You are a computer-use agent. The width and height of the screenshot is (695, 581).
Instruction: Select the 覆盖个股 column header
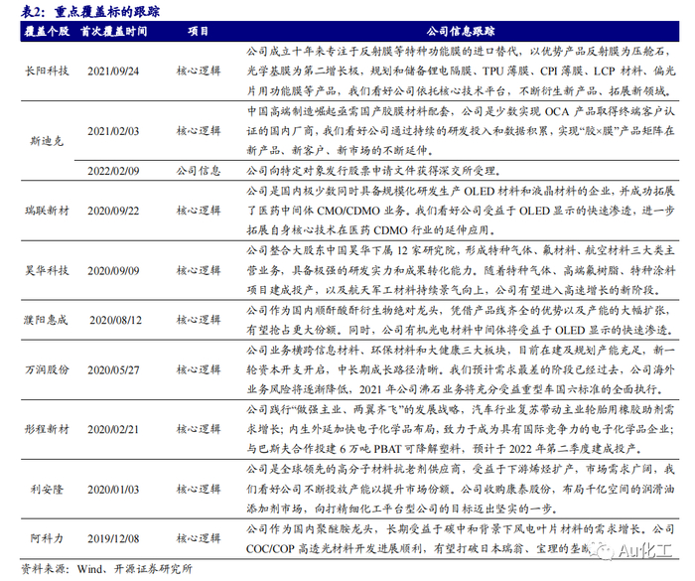pos(47,31)
